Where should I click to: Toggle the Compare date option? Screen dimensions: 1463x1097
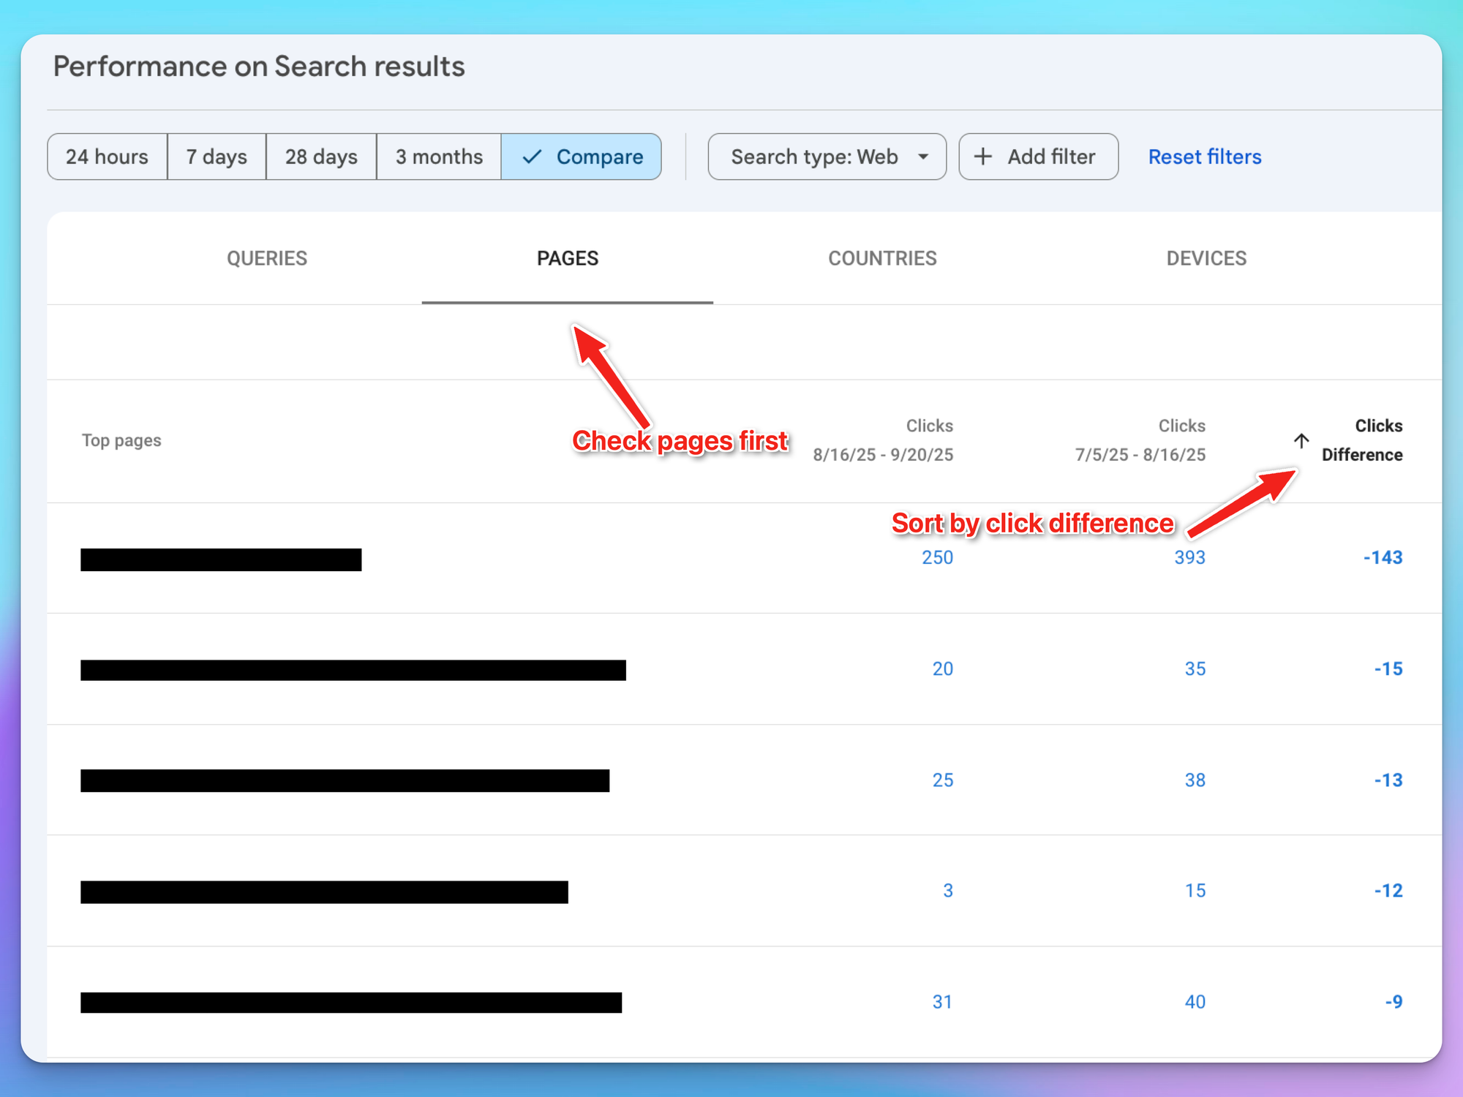pyautogui.click(x=582, y=157)
